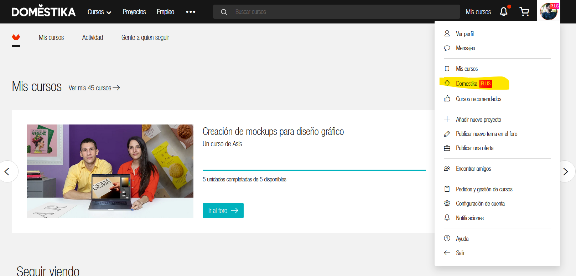This screenshot has width=576, height=276.
Task: Show next course with right carousel arrow
Action: point(566,172)
